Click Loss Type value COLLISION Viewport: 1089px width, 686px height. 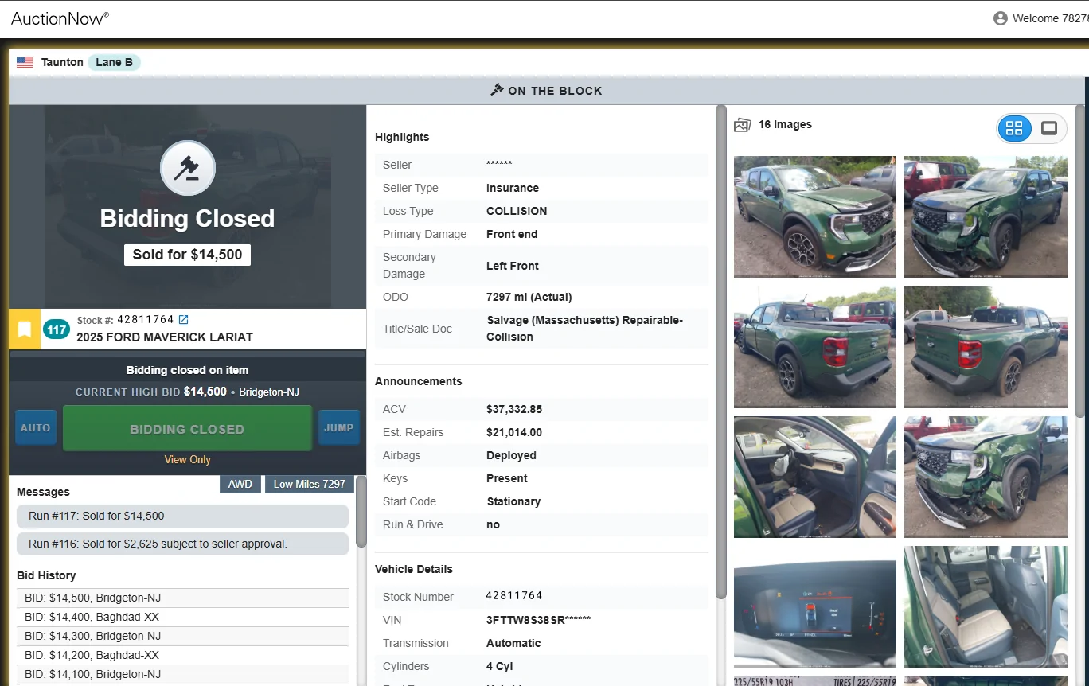coord(517,212)
